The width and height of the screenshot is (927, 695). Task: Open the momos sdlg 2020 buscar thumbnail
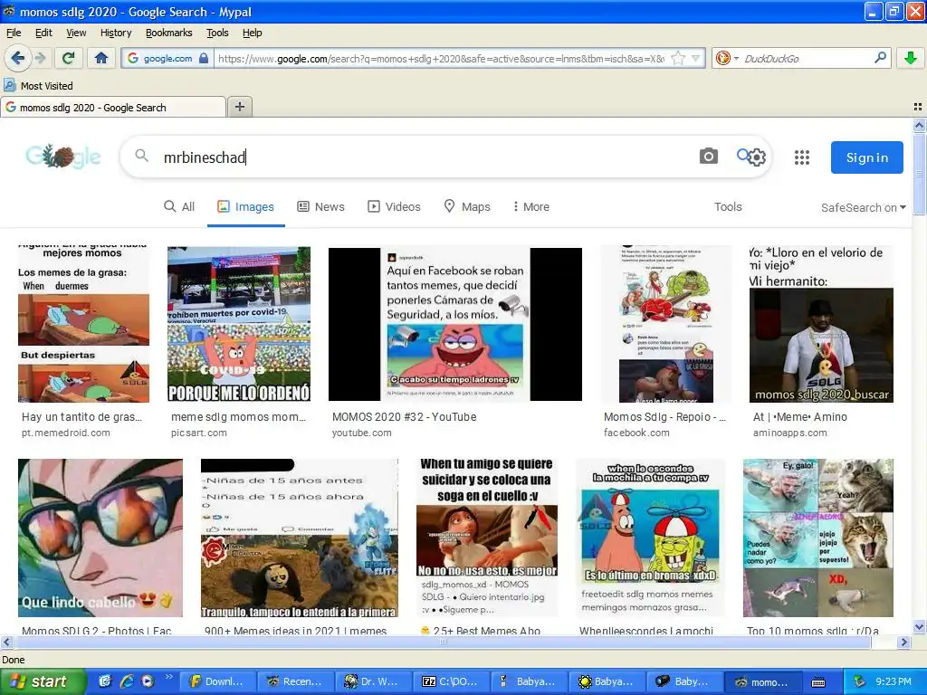click(x=821, y=325)
